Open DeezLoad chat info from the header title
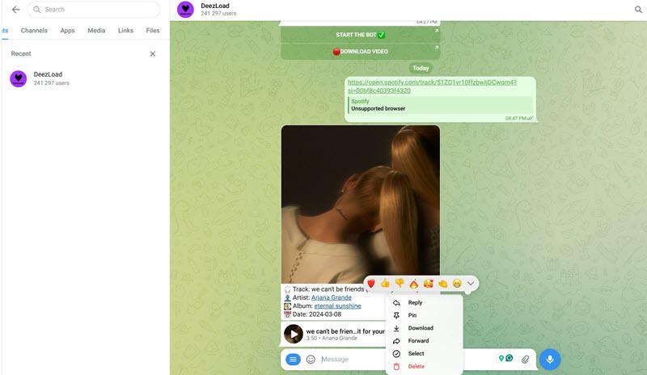The image size is (647, 375). 215,6
